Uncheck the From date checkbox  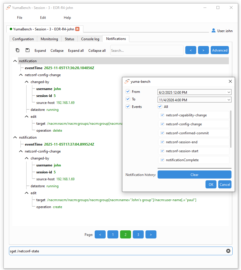pyautogui.click(x=128, y=92)
